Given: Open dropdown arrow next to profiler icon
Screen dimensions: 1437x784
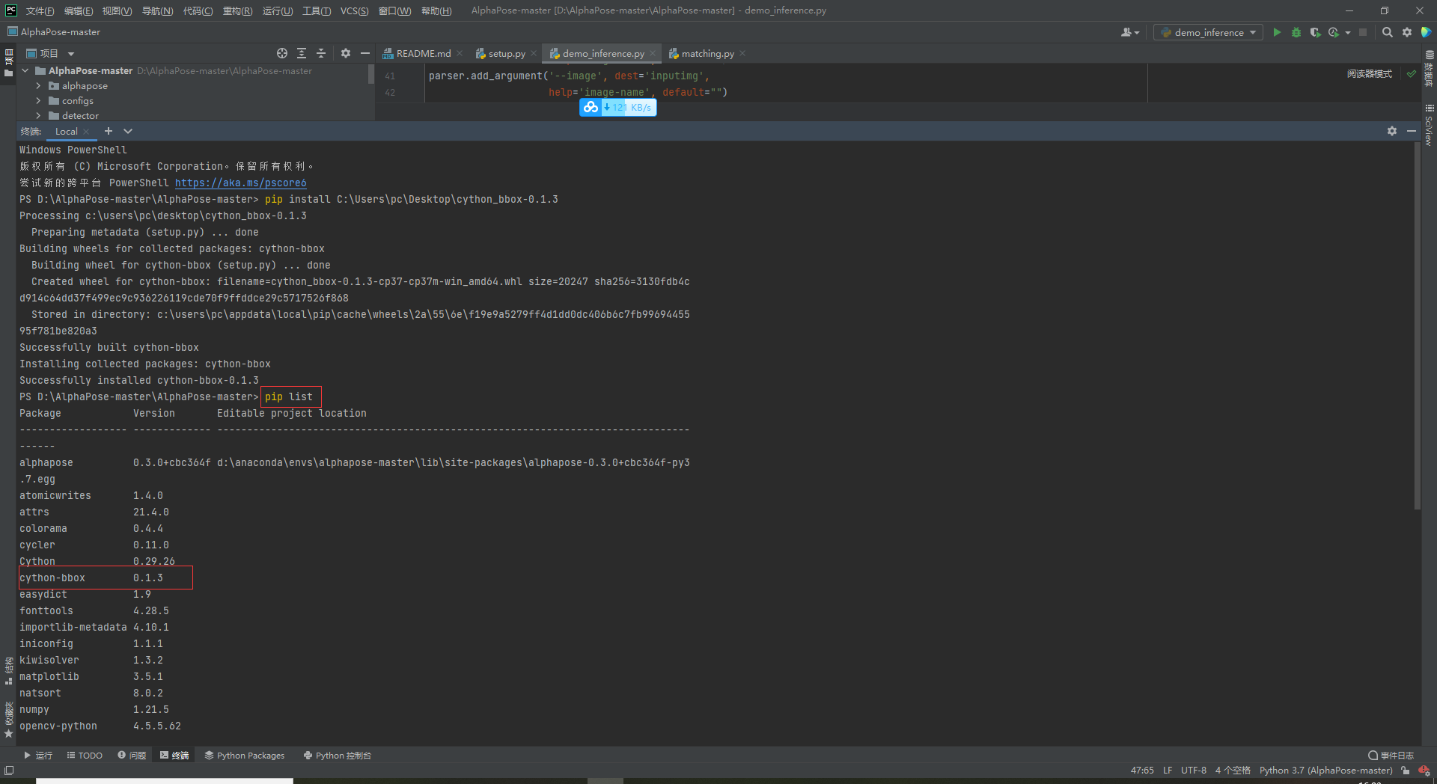Looking at the screenshot, I should [x=1348, y=32].
